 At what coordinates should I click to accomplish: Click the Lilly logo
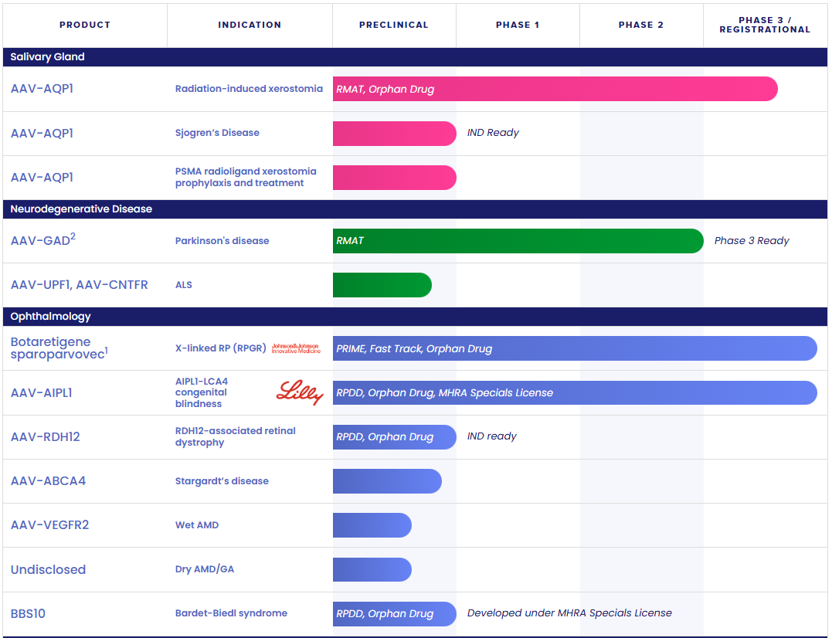pyautogui.click(x=300, y=392)
